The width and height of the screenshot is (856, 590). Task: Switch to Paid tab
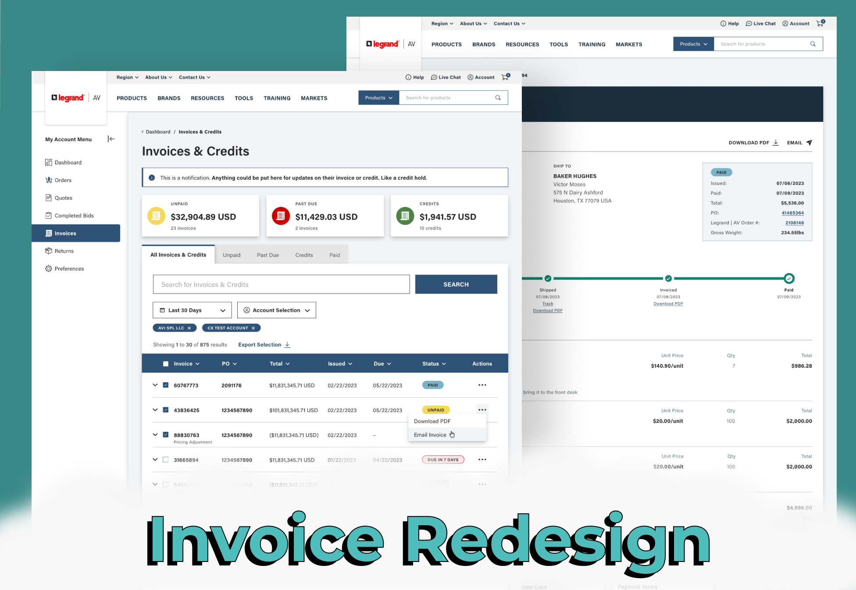click(335, 255)
